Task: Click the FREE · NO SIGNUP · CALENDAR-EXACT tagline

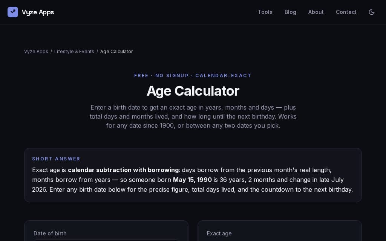Action: (x=193, y=75)
